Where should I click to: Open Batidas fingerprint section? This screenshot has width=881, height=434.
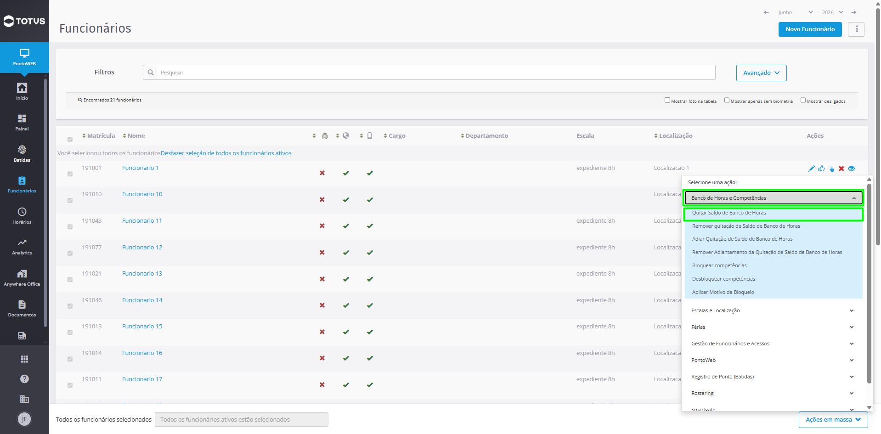(22, 154)
